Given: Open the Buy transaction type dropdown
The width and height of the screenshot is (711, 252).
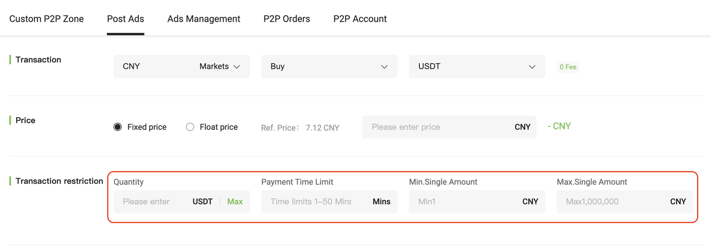Looking at the screenshot, I should tap(329, 67).
